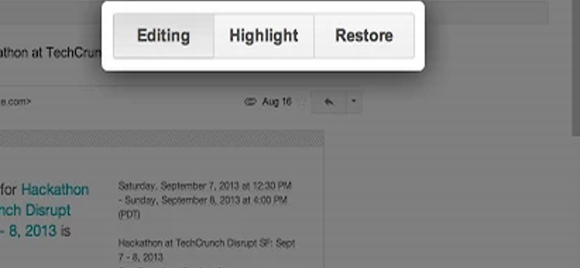Click the Aug 16 date label
This screenshot has height=268, width=580.
pos(277,101)
